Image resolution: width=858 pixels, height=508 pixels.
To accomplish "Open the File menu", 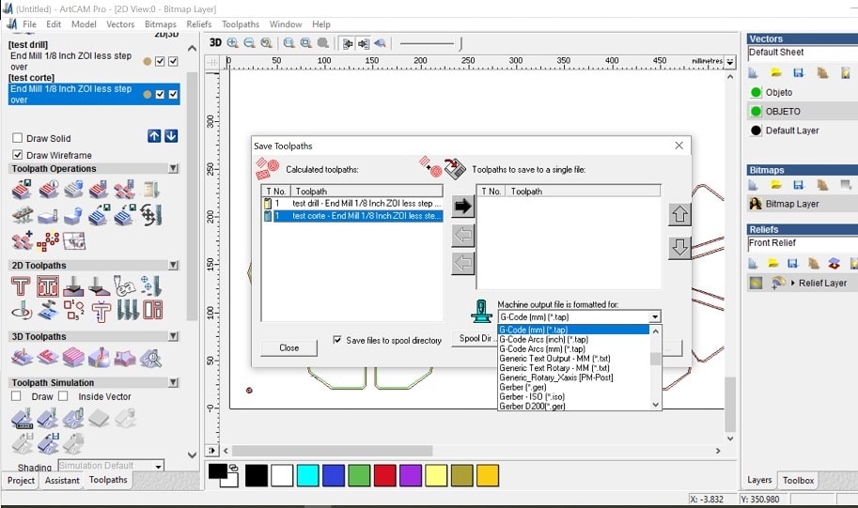I will [29, 24].
